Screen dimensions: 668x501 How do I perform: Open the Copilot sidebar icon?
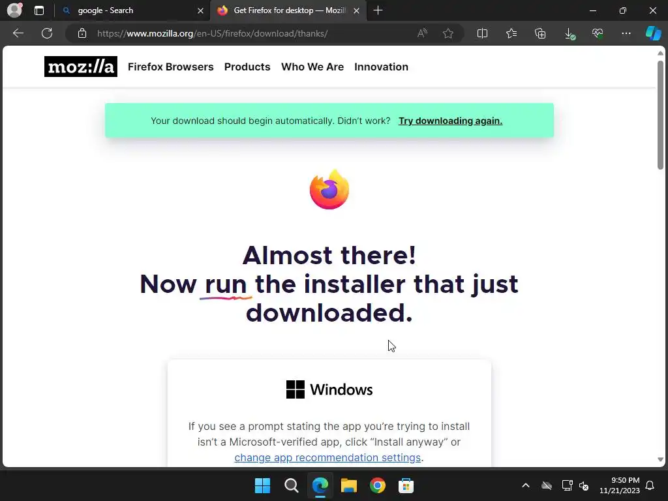(x=653, y=33)
